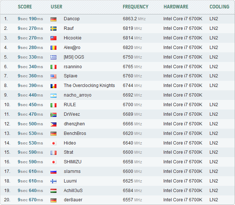The height and width of the screenshot is (205, 235).
Task: Open Dancop's user profile
Action: coord(72,19)
